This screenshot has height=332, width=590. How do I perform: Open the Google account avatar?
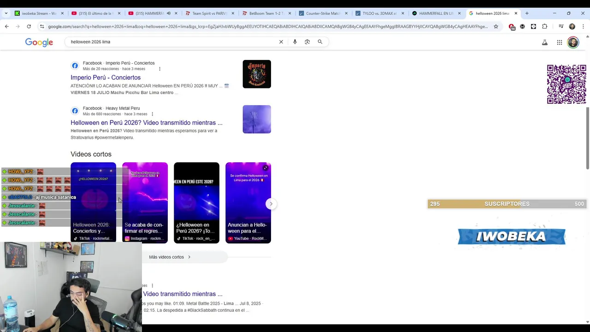point(573,42)
